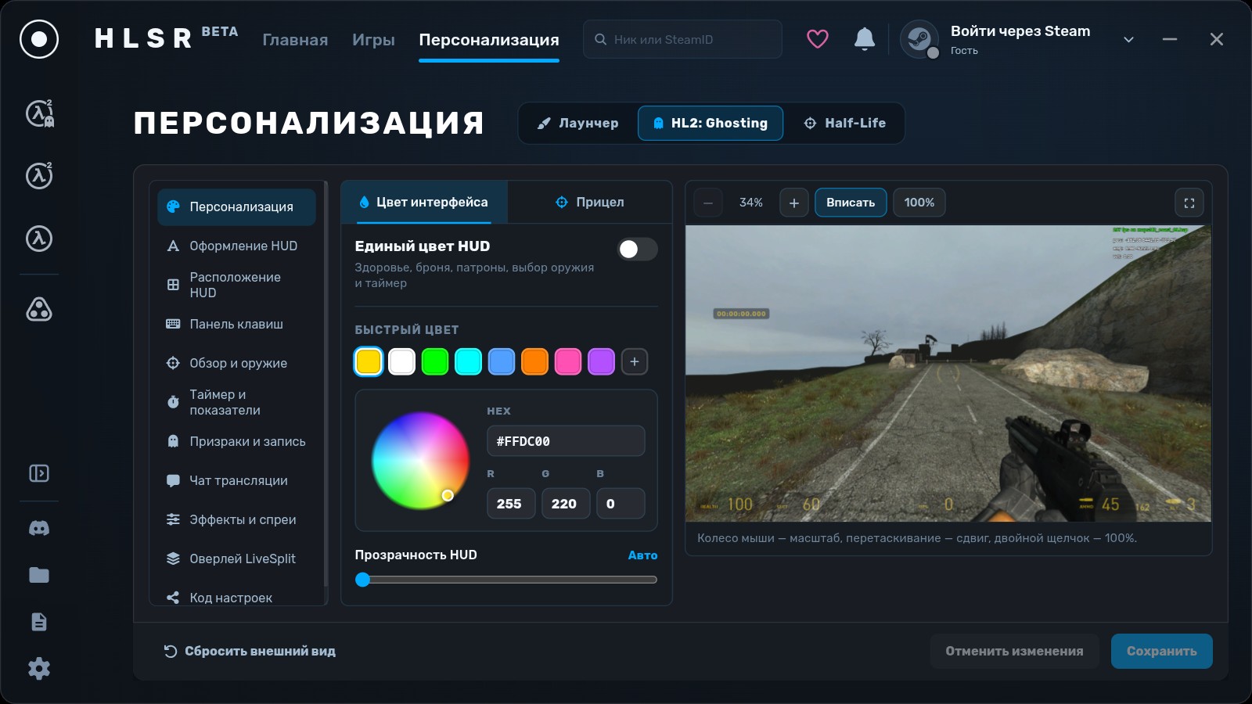Image resolution: width=1252 pixels, height=704 pixels.
Task: Open the Source SDK triple-circle sidebar icon
Action: tap(39, 309)
